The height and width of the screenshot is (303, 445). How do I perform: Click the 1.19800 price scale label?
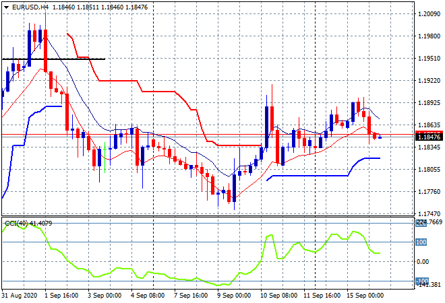(x=429, y=36)
